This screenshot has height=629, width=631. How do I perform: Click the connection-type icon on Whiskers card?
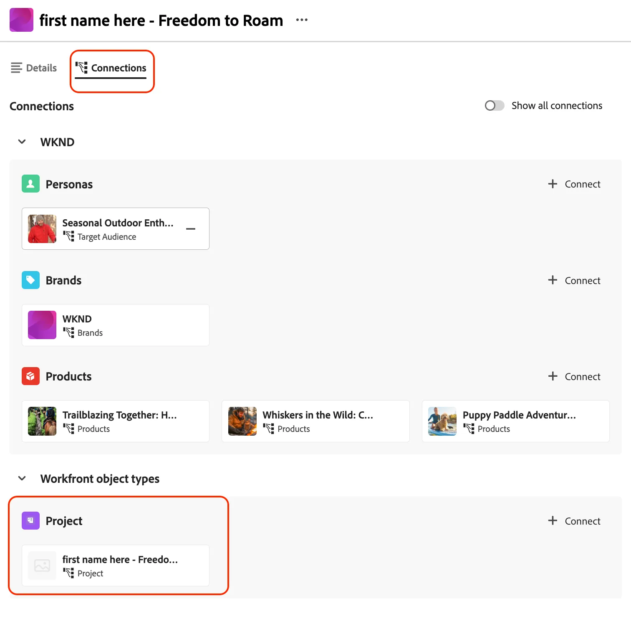tap(269, 429)
